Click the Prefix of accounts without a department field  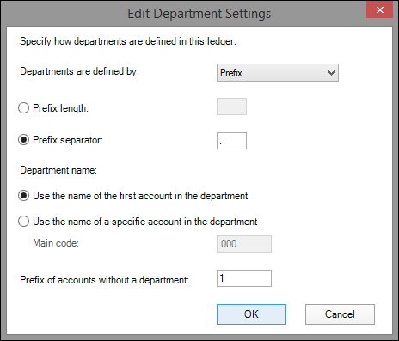[x=244, y=278]
